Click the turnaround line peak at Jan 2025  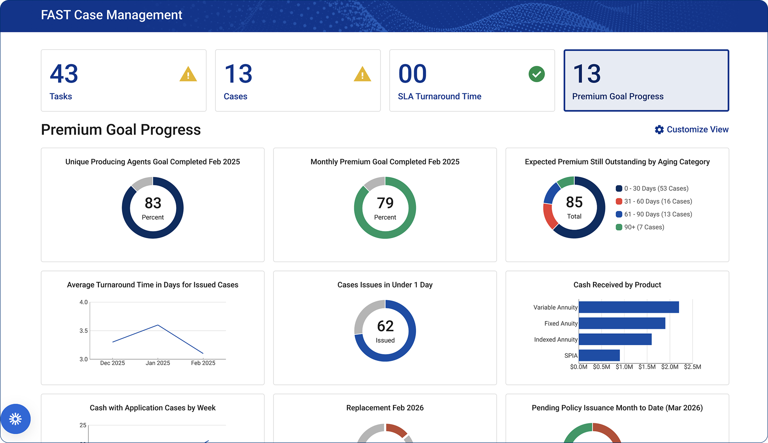pos(158,325)
